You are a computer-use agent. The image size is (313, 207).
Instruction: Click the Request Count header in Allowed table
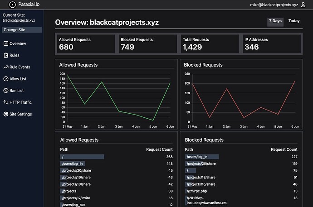point(159,149)
